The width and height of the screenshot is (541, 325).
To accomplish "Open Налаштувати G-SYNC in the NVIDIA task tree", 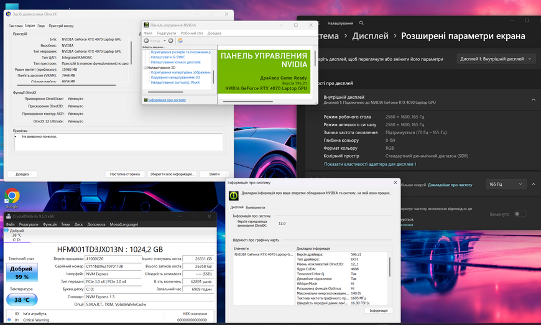I will [168, 57].
